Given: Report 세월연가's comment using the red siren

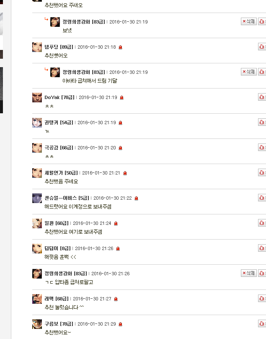Looking at the screenshot, I should click(125, 173).
